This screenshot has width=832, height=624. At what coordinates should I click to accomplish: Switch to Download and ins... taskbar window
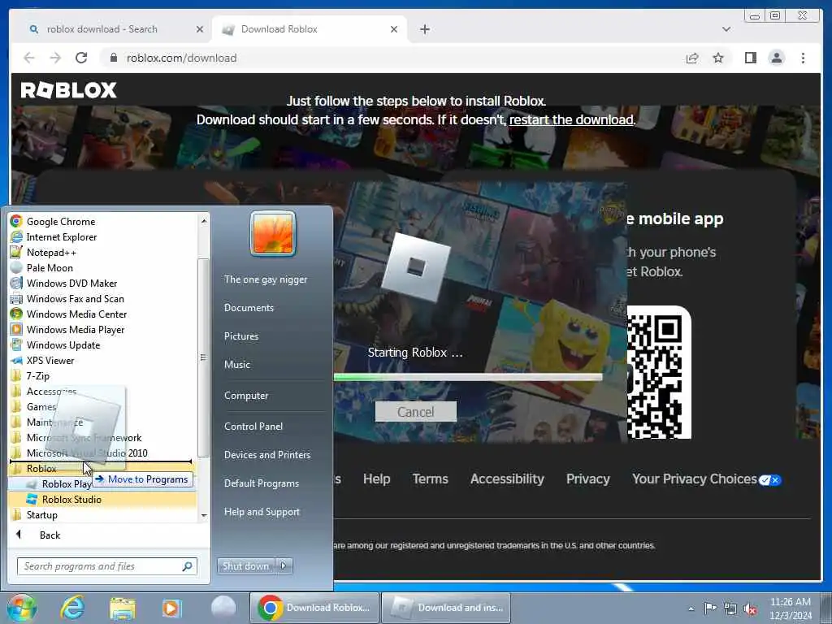click(446, 608)
